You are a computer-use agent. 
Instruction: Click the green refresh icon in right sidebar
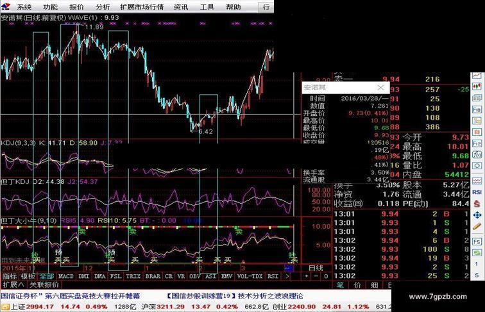click(477, 253)
